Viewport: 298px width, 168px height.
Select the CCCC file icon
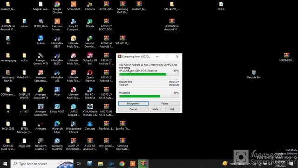click(221, 6)
